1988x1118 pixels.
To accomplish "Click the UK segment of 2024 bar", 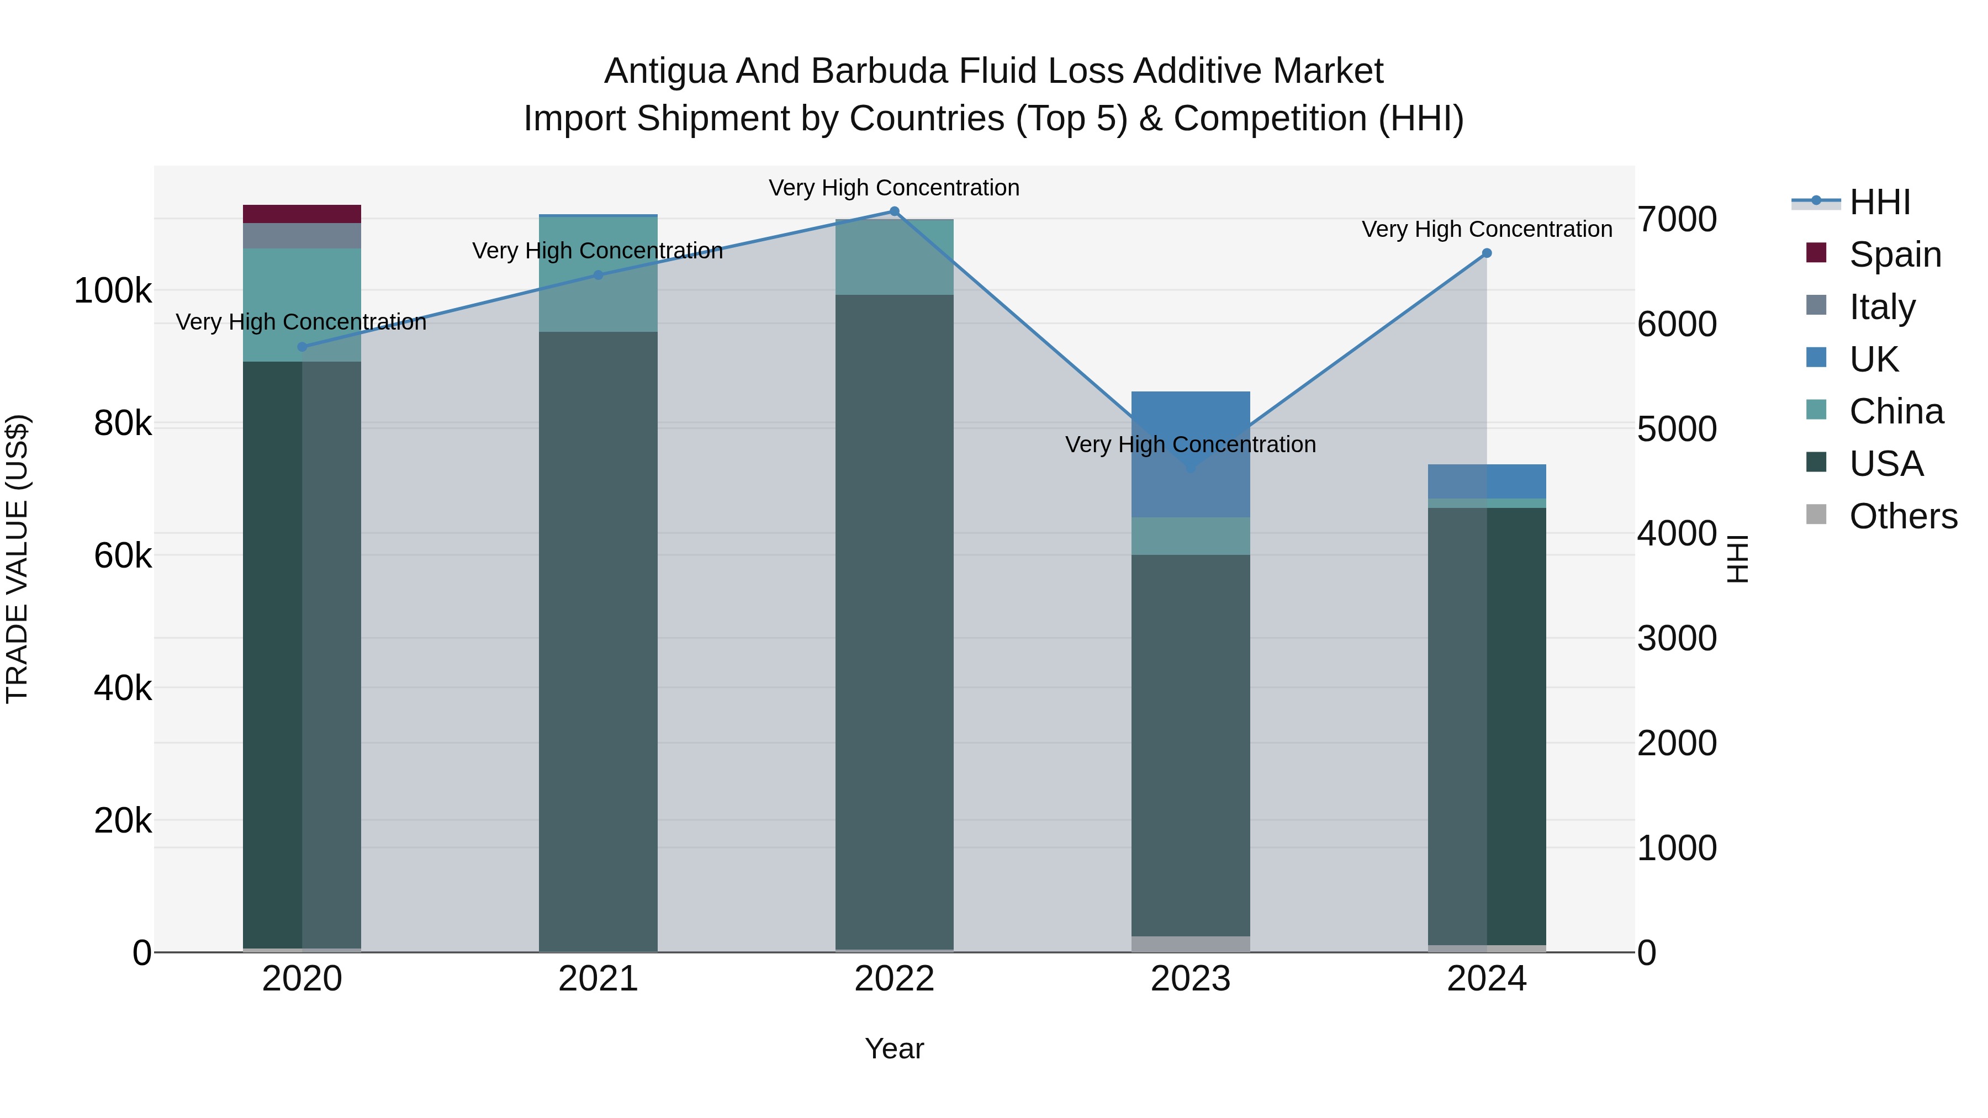I will point(1487,481).
